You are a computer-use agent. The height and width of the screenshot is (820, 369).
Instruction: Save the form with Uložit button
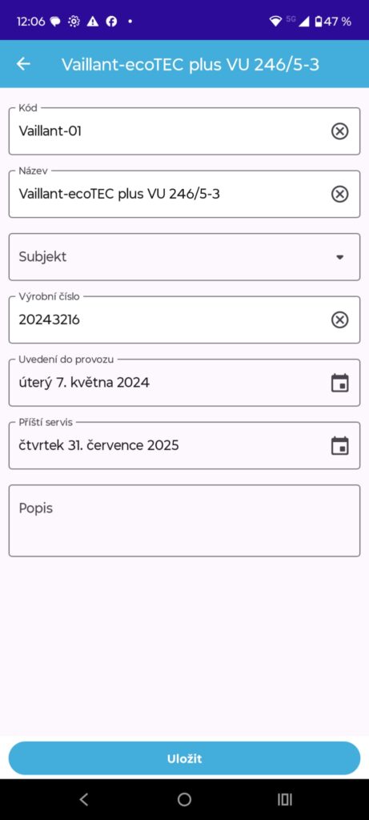pyautogui.click(x=184, y=758)
